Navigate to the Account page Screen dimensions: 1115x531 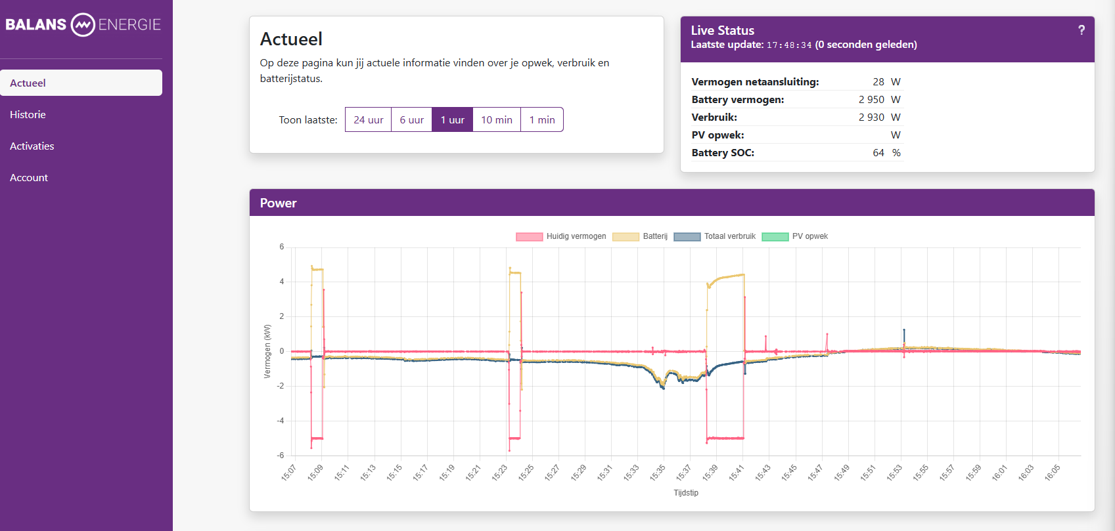click(29, 177)
